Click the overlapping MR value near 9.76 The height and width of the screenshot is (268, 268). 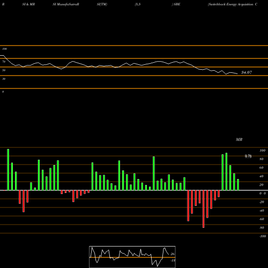(x=248, y=157)
